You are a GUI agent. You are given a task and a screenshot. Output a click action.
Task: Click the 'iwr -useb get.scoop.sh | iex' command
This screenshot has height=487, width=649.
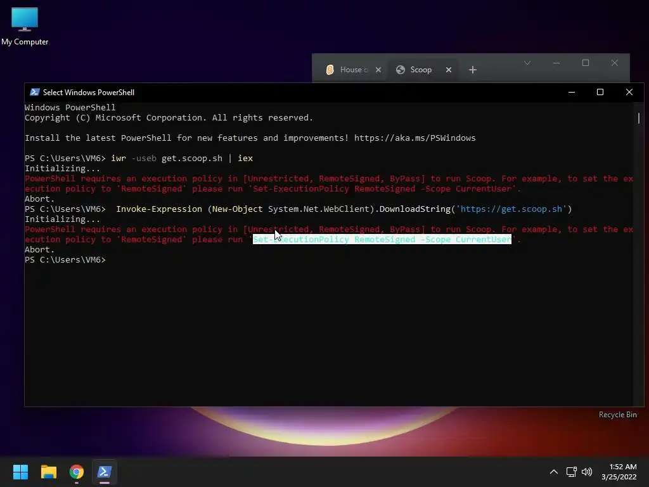[182, 158]
